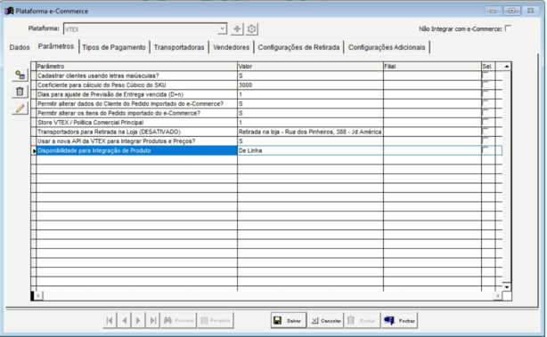Go to first record navigation button
The width and height of the screenshot is (547, 337).
pyautogui.click(x=110, y=320)
